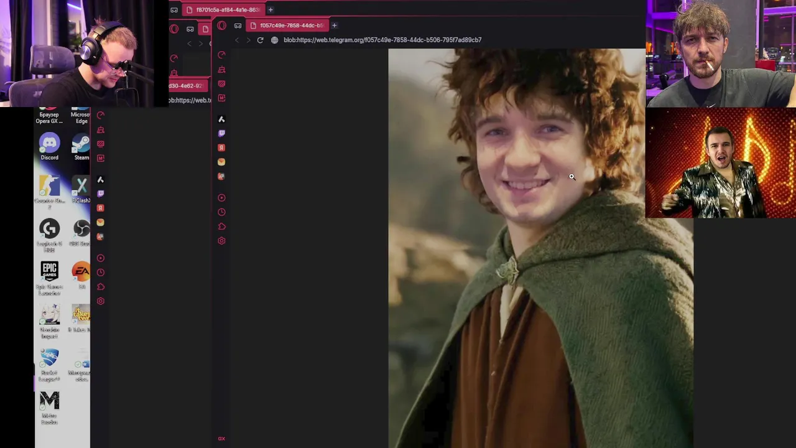Open Twitch in front window sidebar

point(221,133)
